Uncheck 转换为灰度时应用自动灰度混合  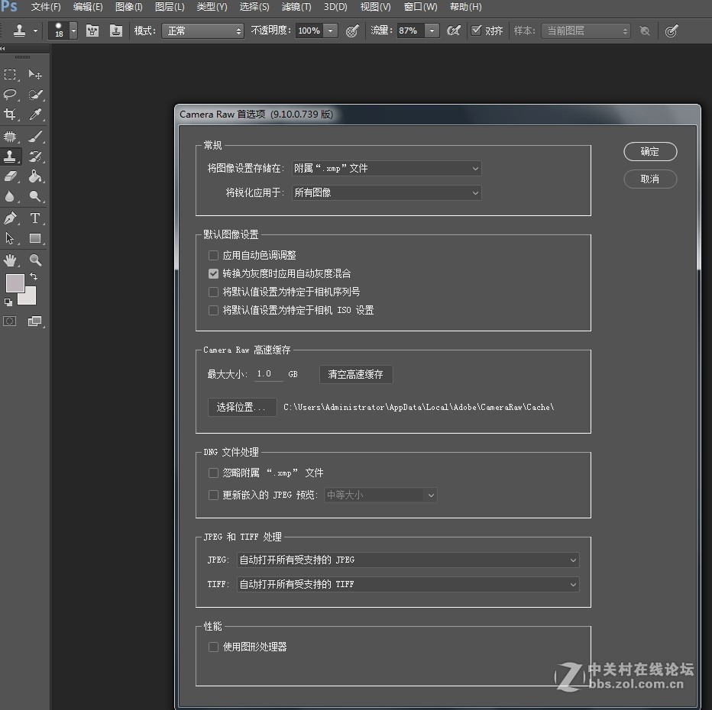[213, 273]
